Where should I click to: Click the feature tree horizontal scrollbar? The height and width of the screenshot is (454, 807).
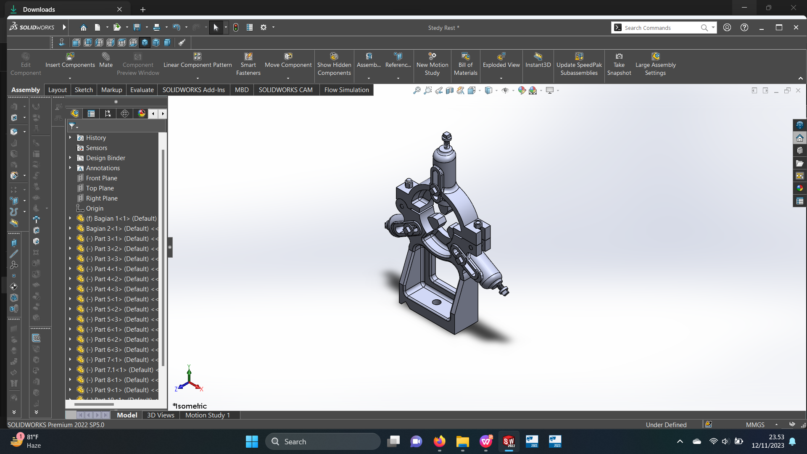(x=94, y=404)
